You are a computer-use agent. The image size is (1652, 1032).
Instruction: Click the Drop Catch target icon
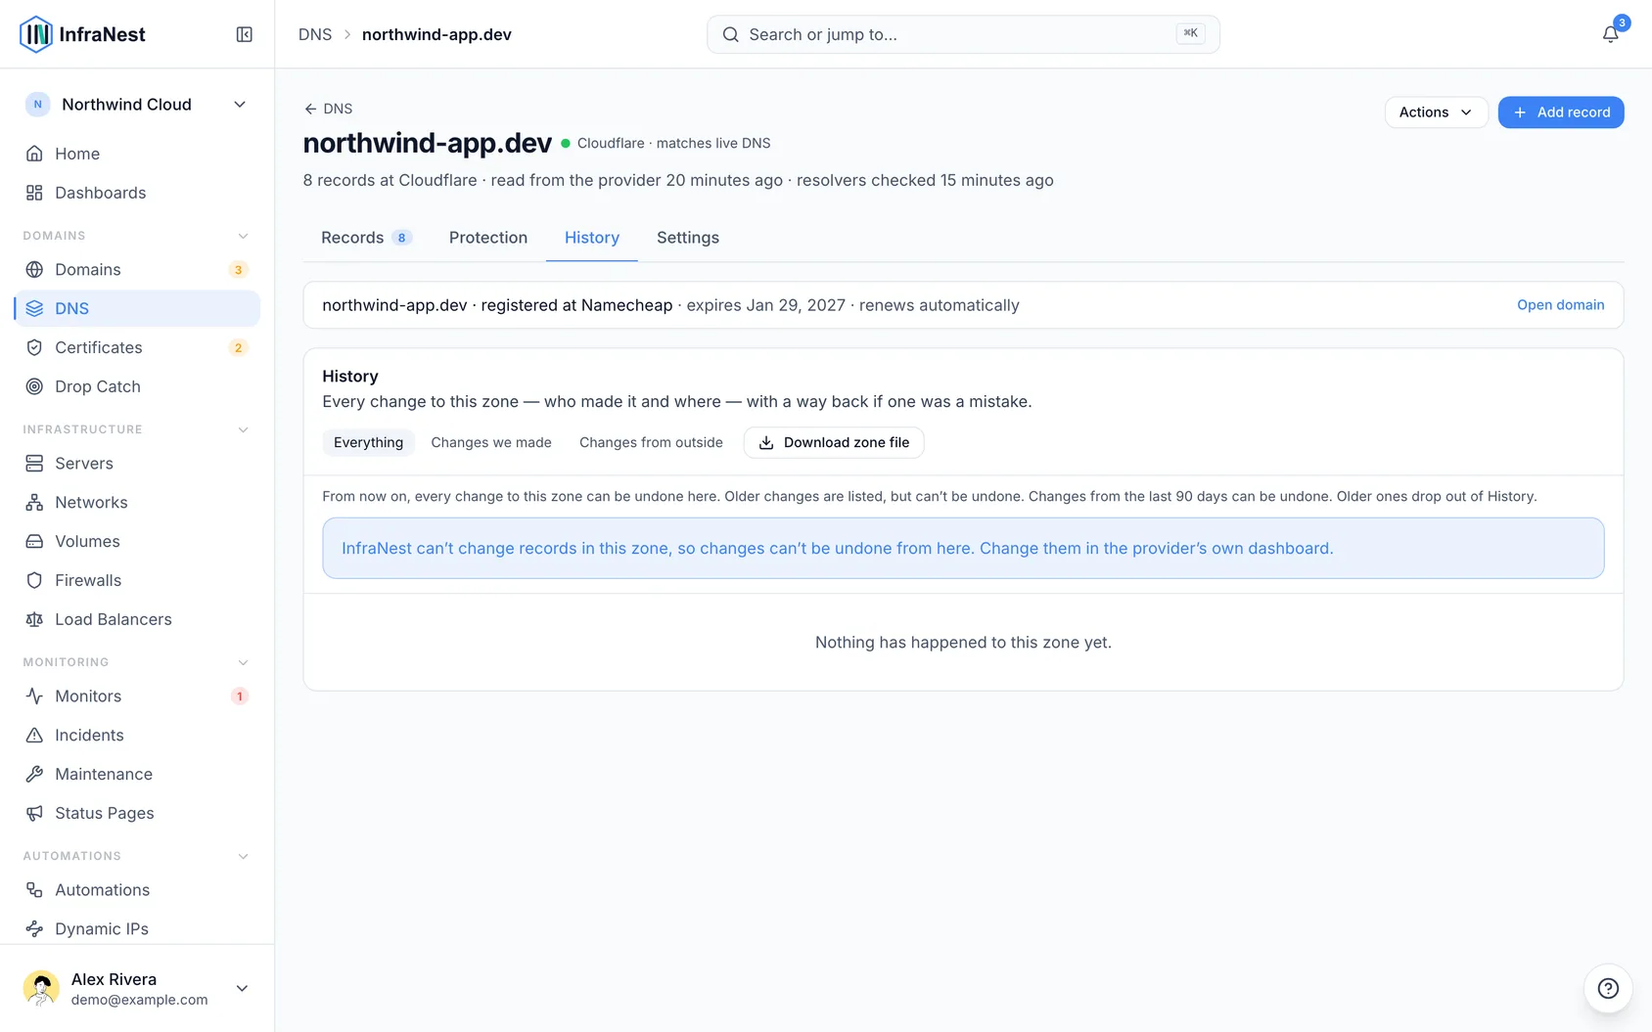coord(34,386)
